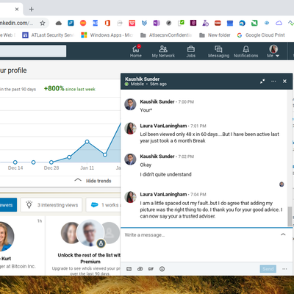Screen dimensions: 294x294
Task: Click the locked Premium viewers thumbnail
Action: pos(90,233)
